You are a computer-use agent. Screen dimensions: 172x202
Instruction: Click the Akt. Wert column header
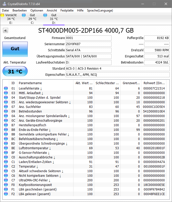pyautogui.click(x=84, y=83)
